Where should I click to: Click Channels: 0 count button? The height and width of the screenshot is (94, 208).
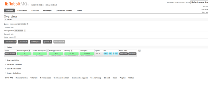point(23,42)
